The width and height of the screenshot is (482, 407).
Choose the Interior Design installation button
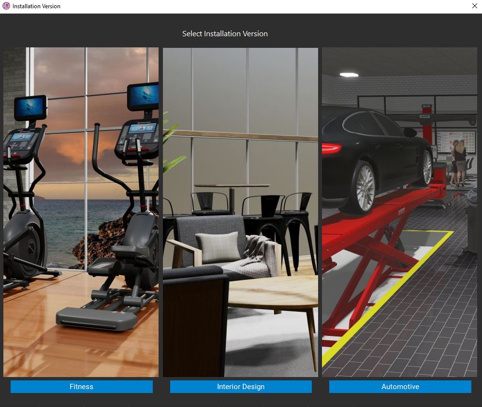click(x=241, y=386)
